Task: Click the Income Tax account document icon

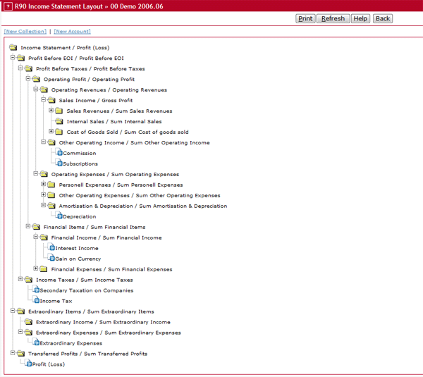Action: pos(37,301)
